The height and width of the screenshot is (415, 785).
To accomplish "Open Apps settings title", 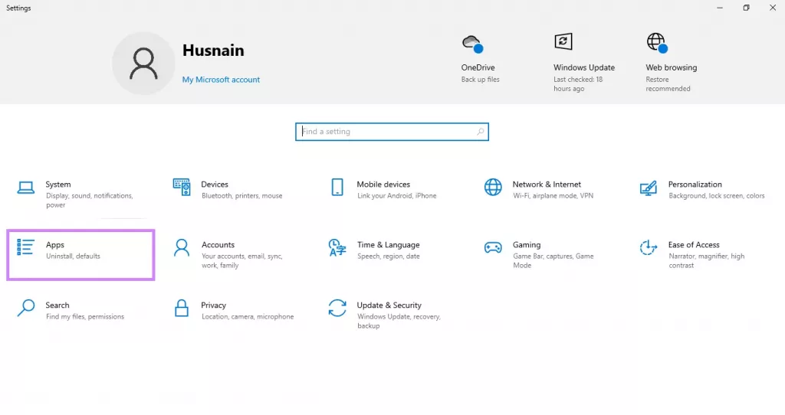I will click(55, 244).
